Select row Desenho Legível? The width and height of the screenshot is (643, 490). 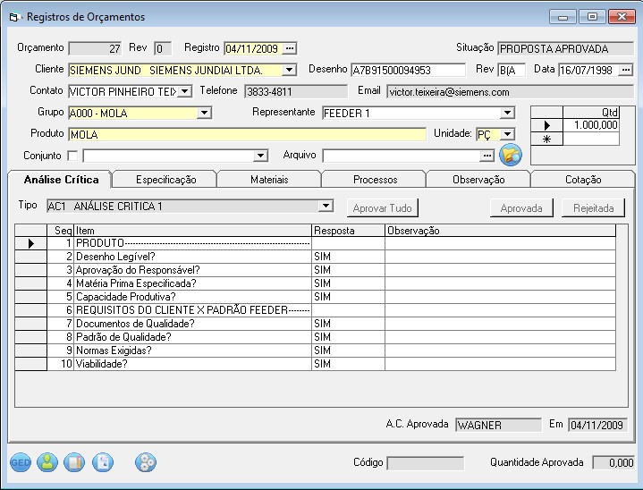pyautogui.click(x=315, y=257)
